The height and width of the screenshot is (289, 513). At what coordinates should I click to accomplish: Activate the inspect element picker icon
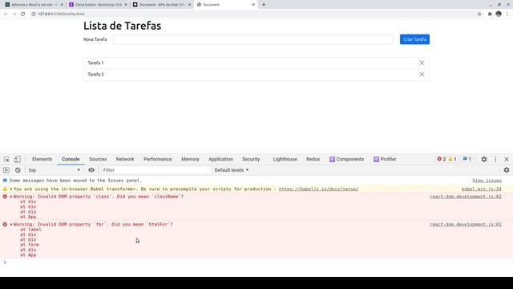[x=6, y=159]
